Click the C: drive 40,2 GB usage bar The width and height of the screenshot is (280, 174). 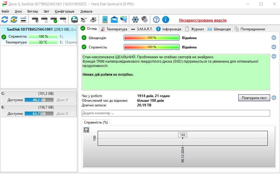(x=39, y=100)
